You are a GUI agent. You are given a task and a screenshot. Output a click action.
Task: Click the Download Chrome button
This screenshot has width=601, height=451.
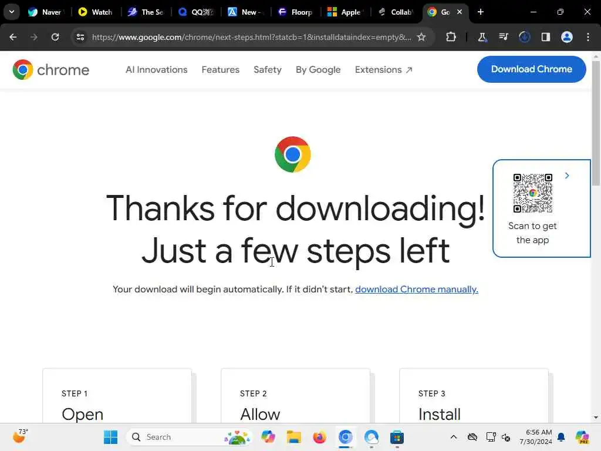tap(532, 69)
